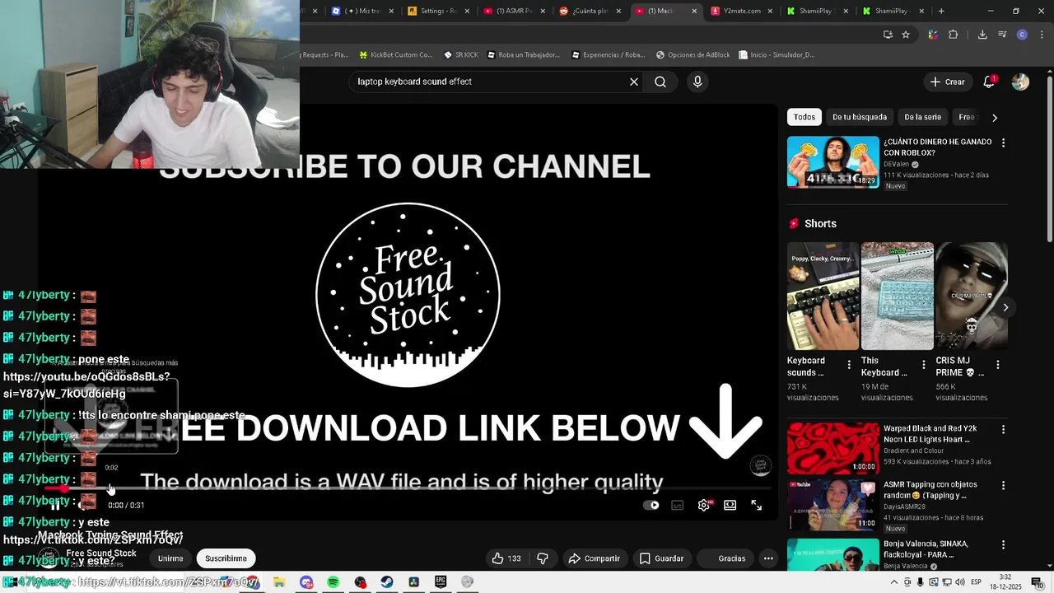Open Steam from the taskbar
This screenshot has height=593, width=1054.
coord(386,582)
